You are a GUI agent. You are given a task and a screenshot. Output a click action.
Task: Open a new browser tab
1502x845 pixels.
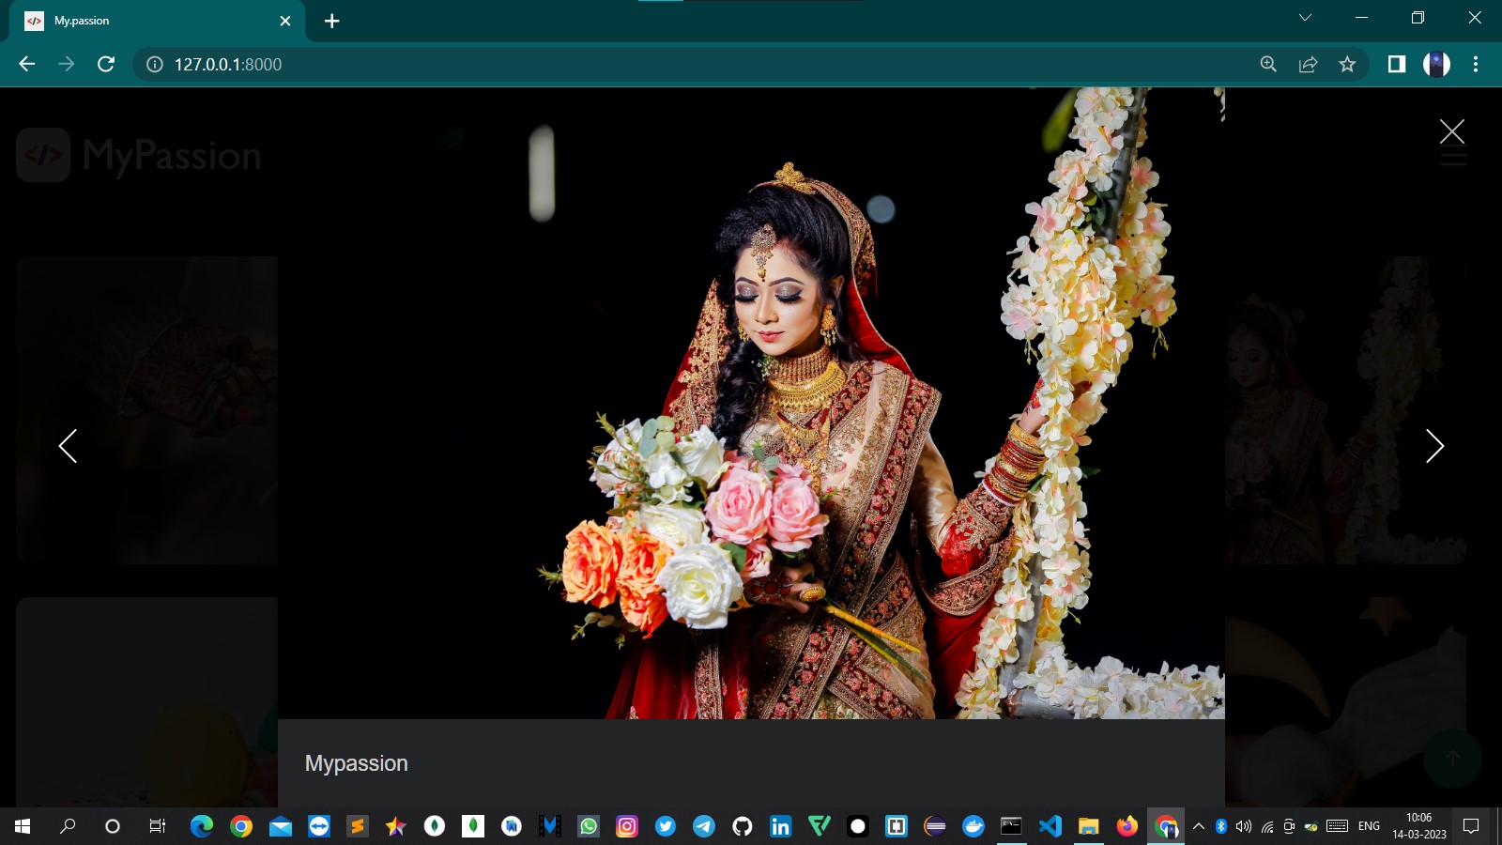pos(331,21)
